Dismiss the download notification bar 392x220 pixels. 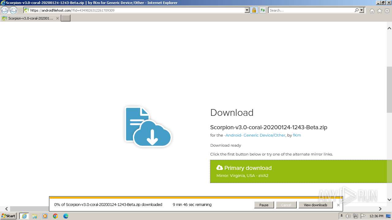coord(338,205)
